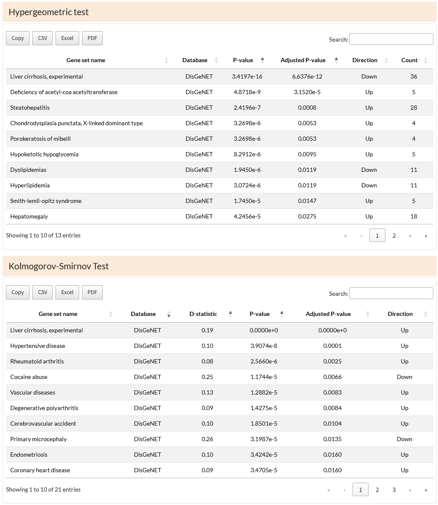Click the 'Vascular diseases' entry
The image size is (438, 505).
(33, 392)
